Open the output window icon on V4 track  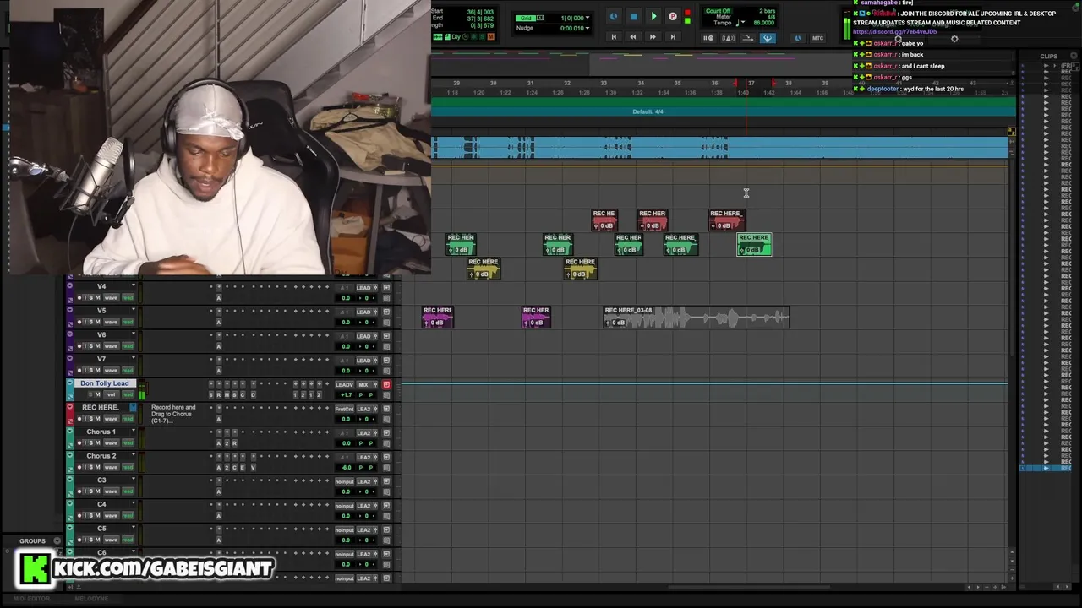pos(386,287)
